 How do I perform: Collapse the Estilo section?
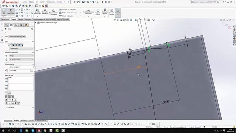point(33,42)
